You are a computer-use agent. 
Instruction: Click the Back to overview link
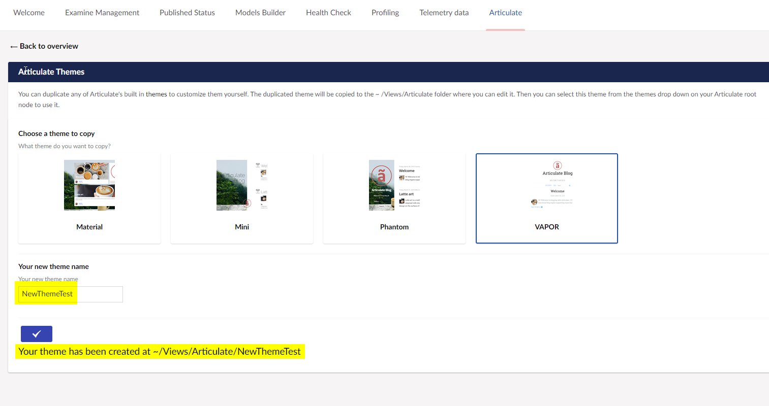44,46
